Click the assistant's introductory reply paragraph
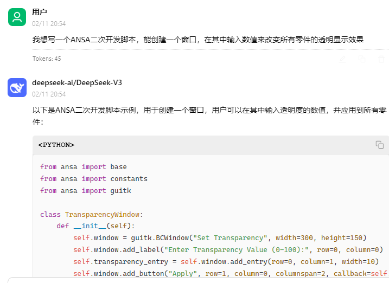The image size is (389, 283). click(209, 115)
